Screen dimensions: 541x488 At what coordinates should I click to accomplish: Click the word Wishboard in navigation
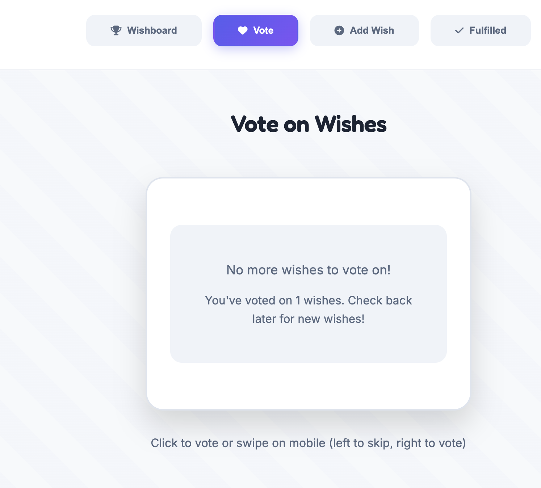(152, 30)
